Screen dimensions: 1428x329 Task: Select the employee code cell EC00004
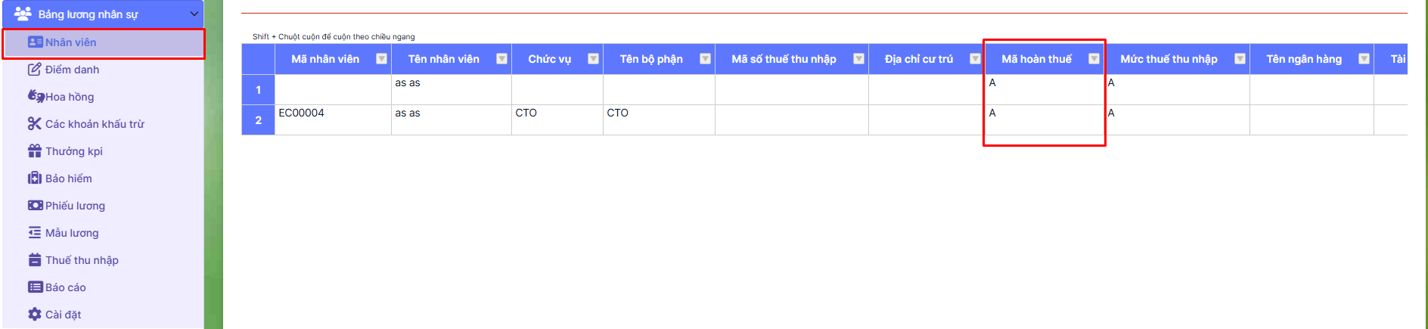pos(302,113)
